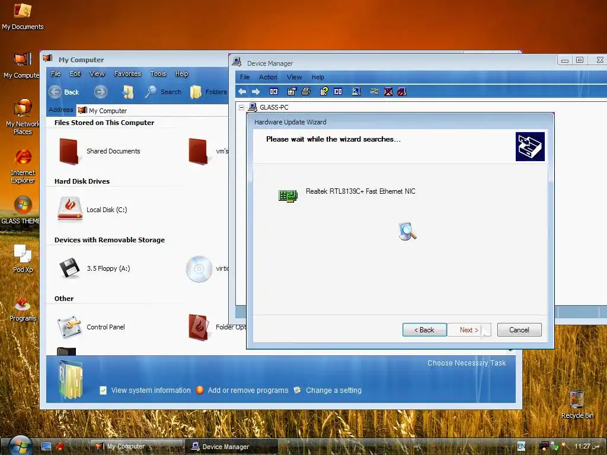Viewport: 607px width, 455px height.
Task: Click the EN language indicator
Action: click(x=521, y=446)
